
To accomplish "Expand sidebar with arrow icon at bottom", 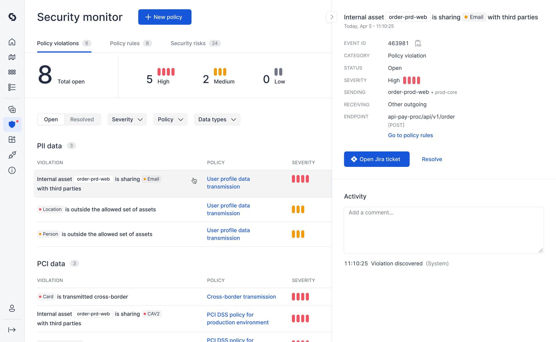I will (x=12, y=330).
